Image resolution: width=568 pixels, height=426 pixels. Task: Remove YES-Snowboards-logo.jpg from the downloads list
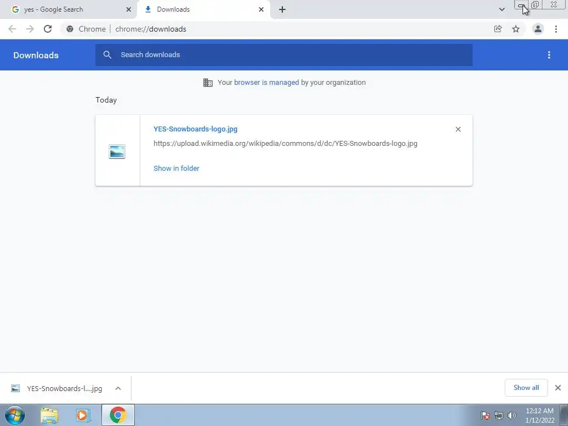(x=458, y=129)
